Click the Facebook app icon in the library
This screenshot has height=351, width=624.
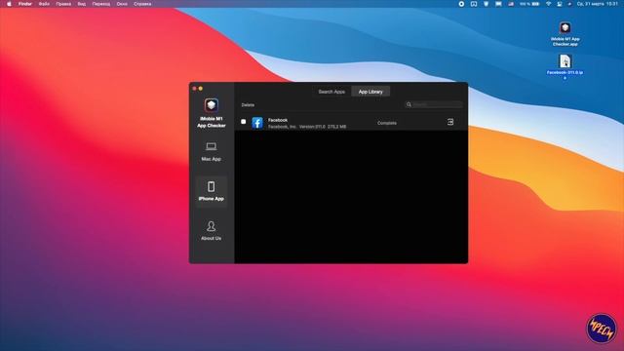(257, 123)
